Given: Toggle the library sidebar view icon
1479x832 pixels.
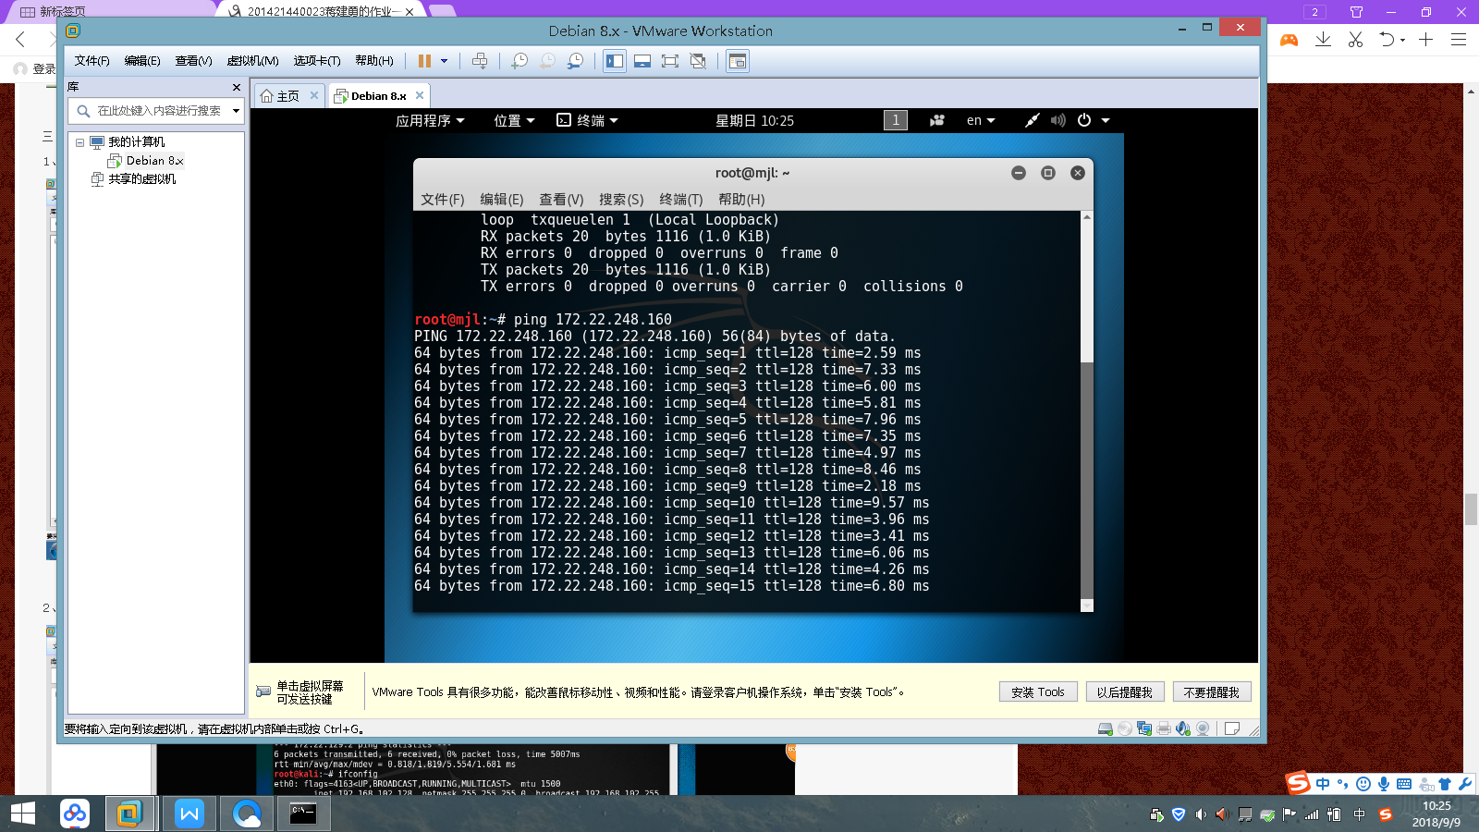Looking at the screenshot, I should 615,61.
